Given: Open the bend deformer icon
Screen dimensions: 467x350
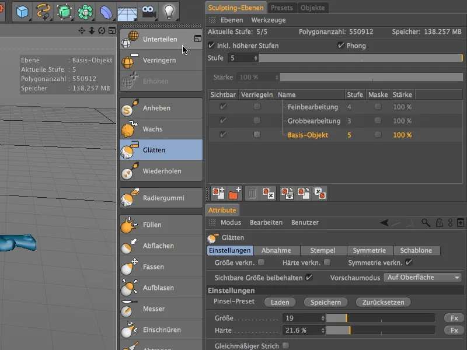Looking at the screenshot, I should coord(106,12).
